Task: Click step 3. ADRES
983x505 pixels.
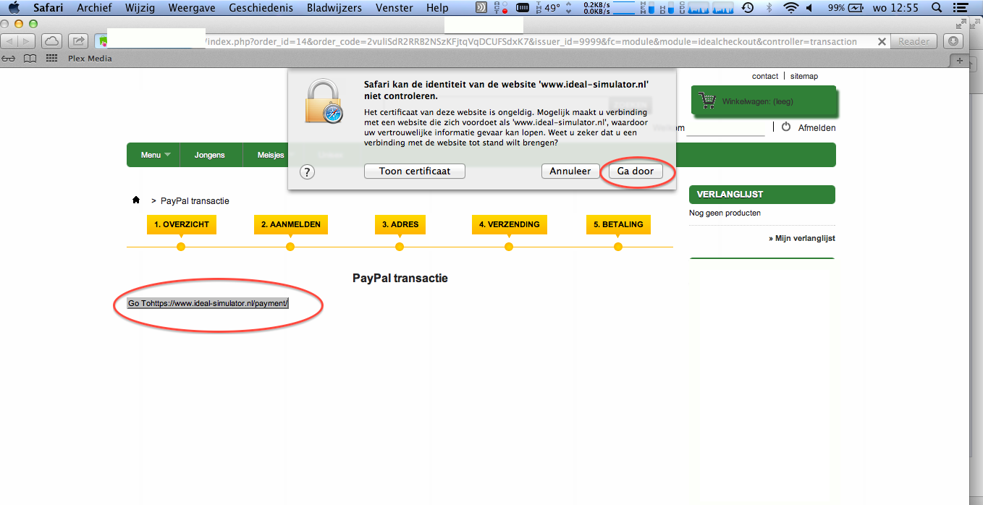Action: (x=400, y=224)
